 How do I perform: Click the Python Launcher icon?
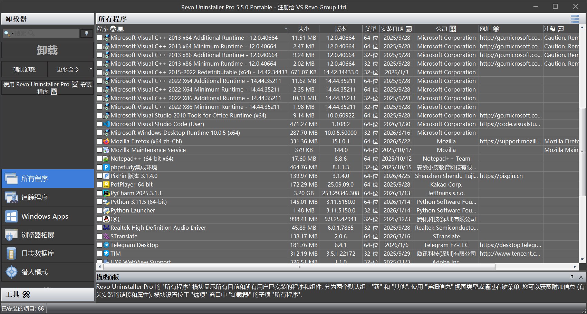point(106,210)
